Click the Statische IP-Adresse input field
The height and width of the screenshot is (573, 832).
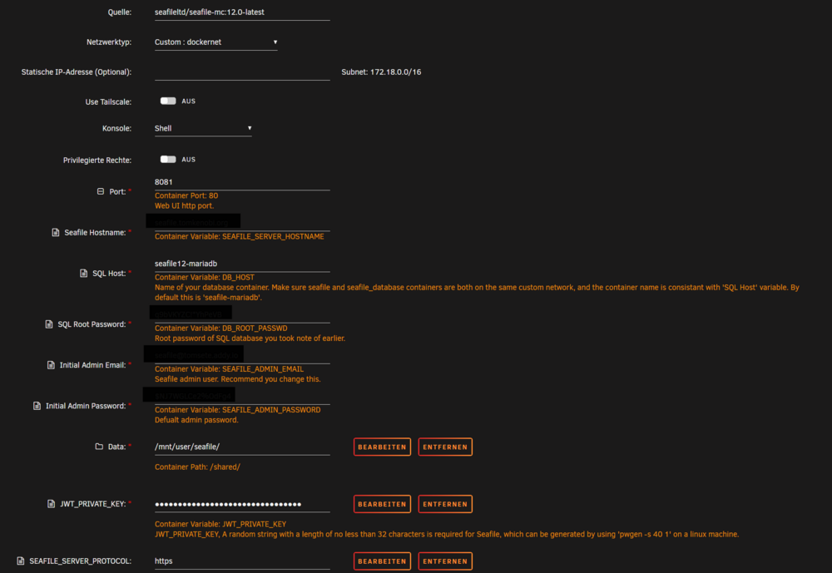242,72
